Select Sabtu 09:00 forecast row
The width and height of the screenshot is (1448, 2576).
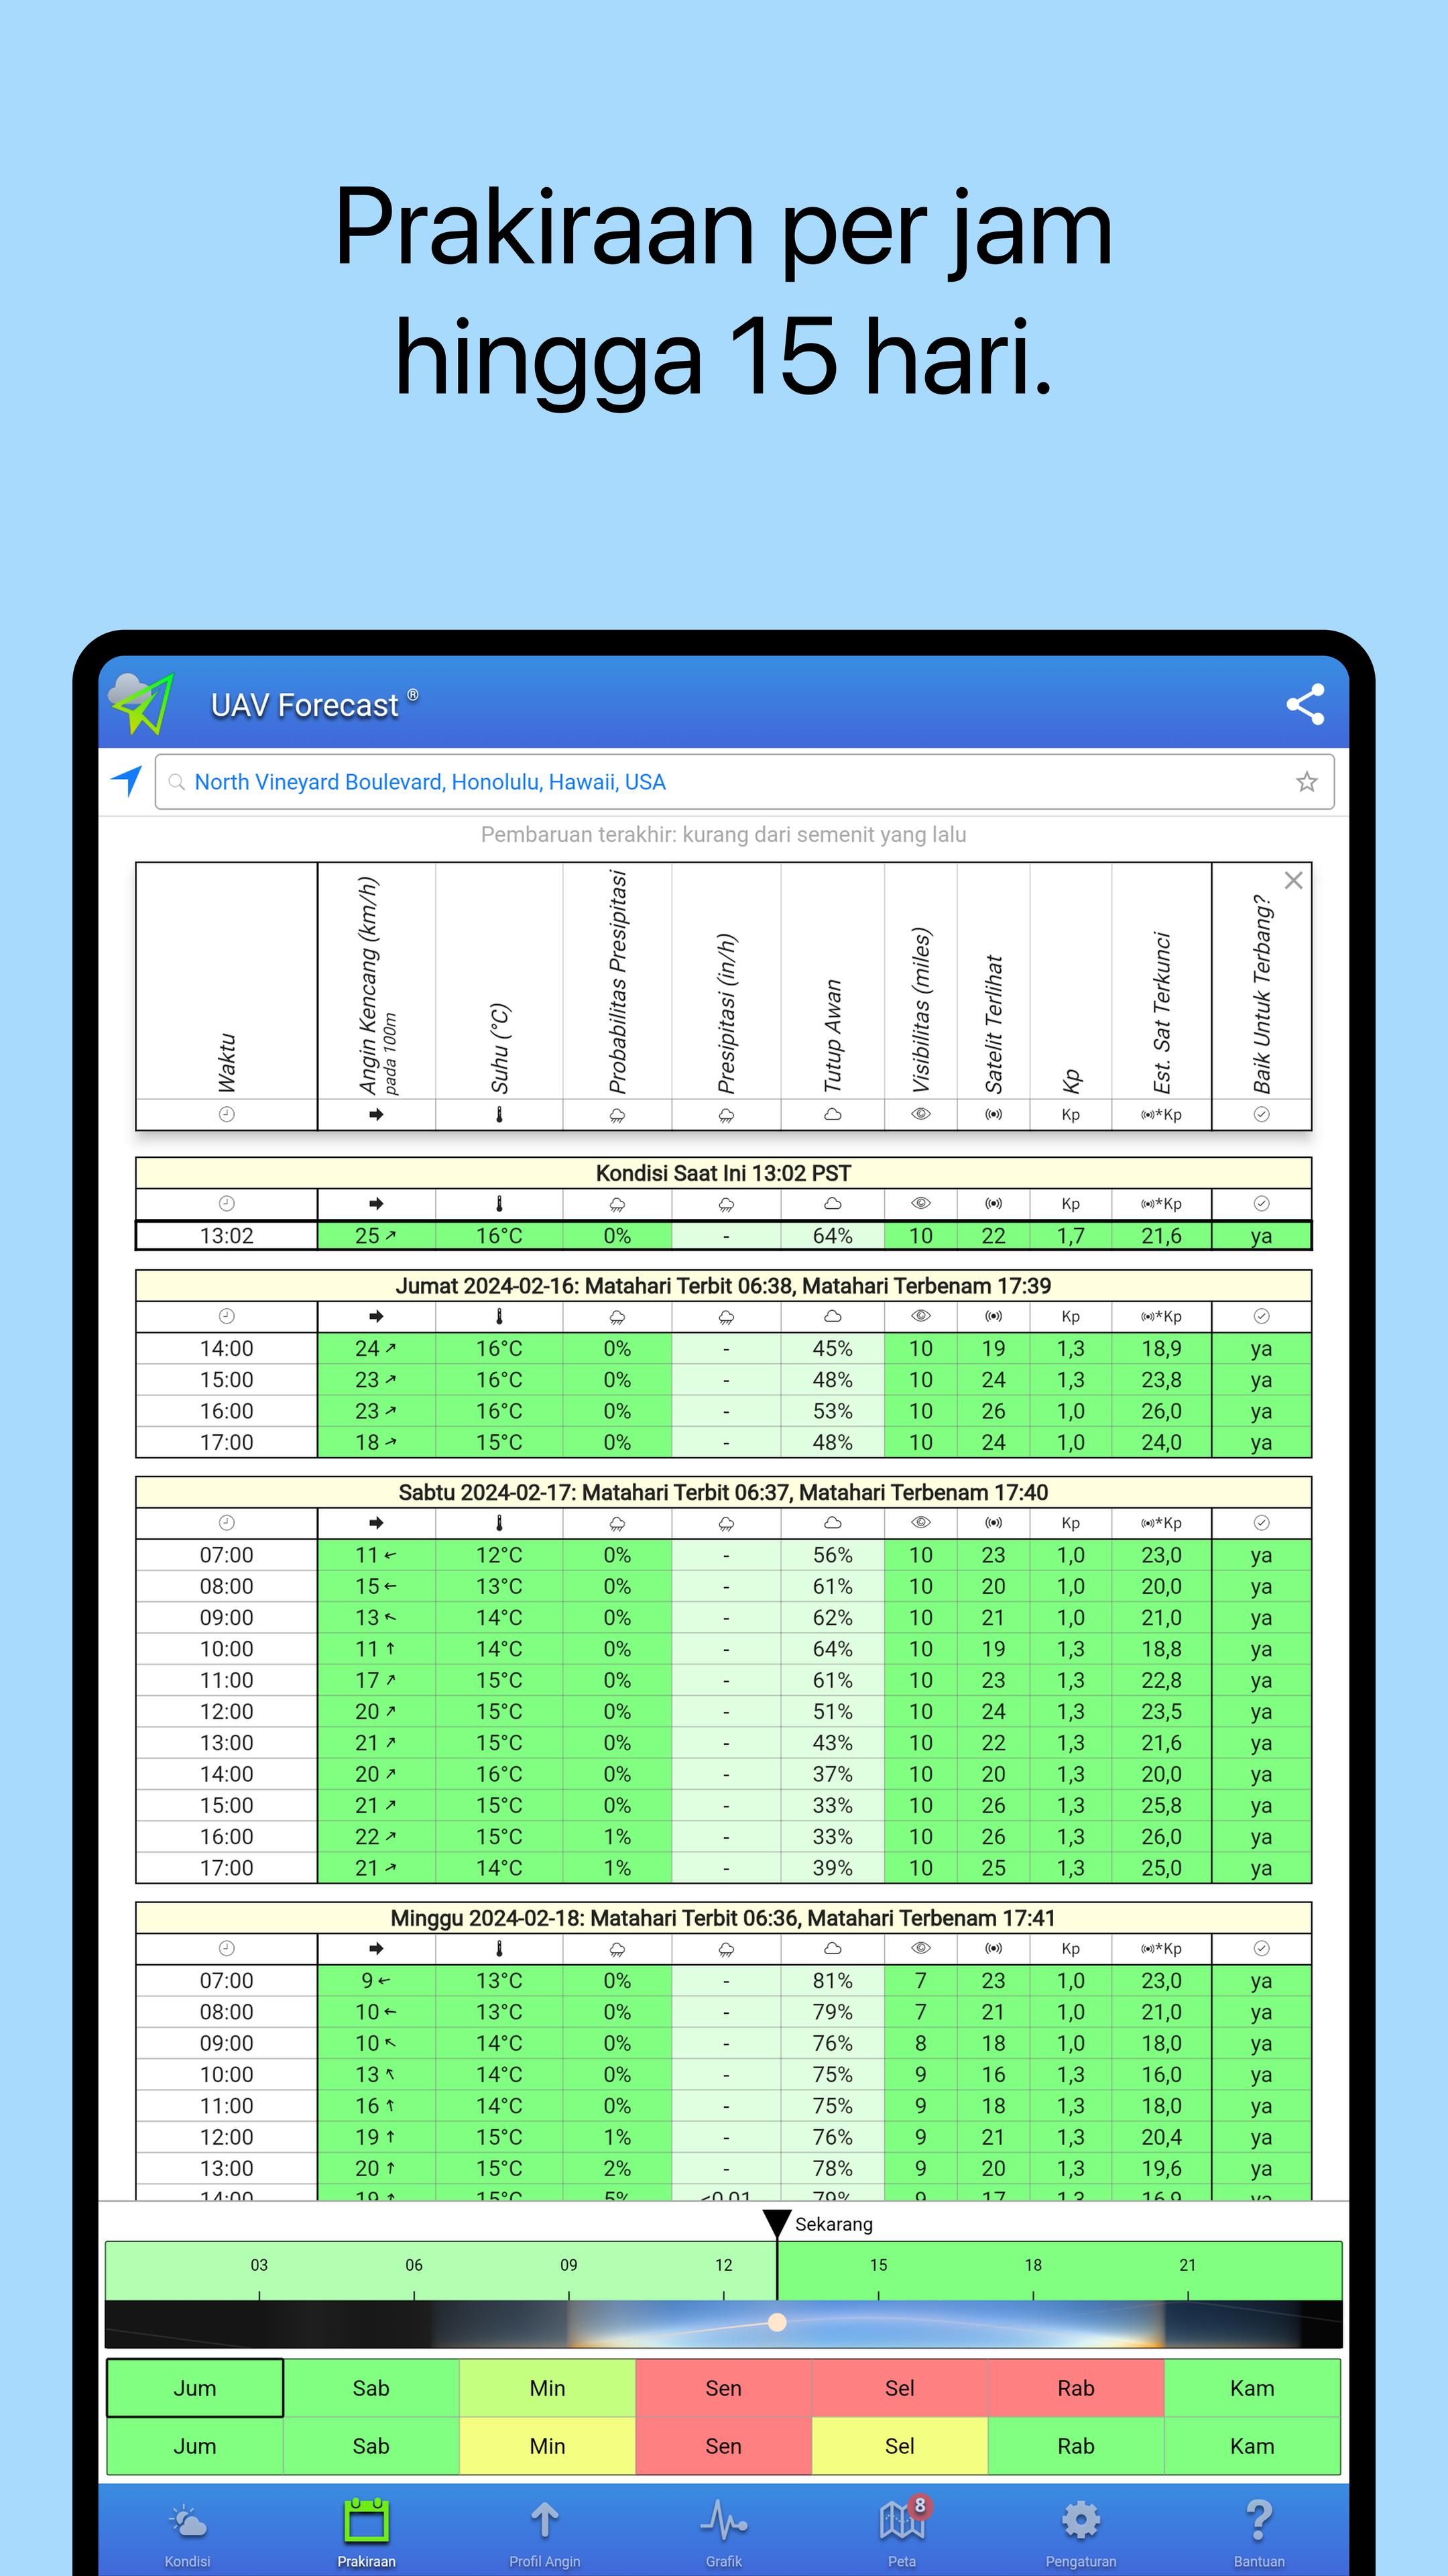click(723, 1618)
